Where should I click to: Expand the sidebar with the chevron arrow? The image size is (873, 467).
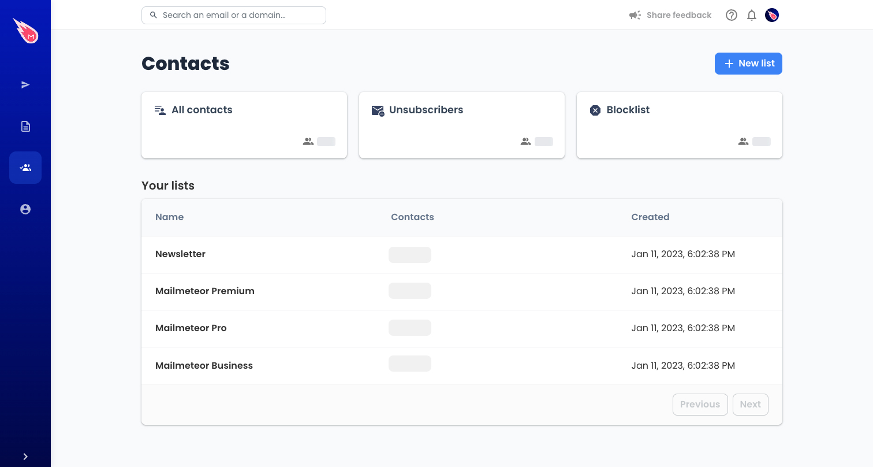(25, 457)
